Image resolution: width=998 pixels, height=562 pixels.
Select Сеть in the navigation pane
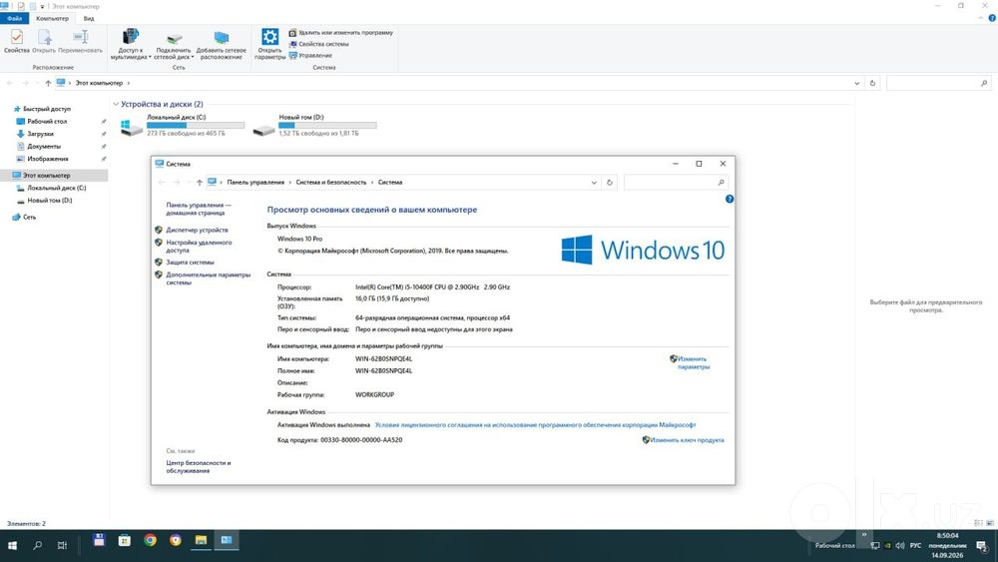click(29, 217)
